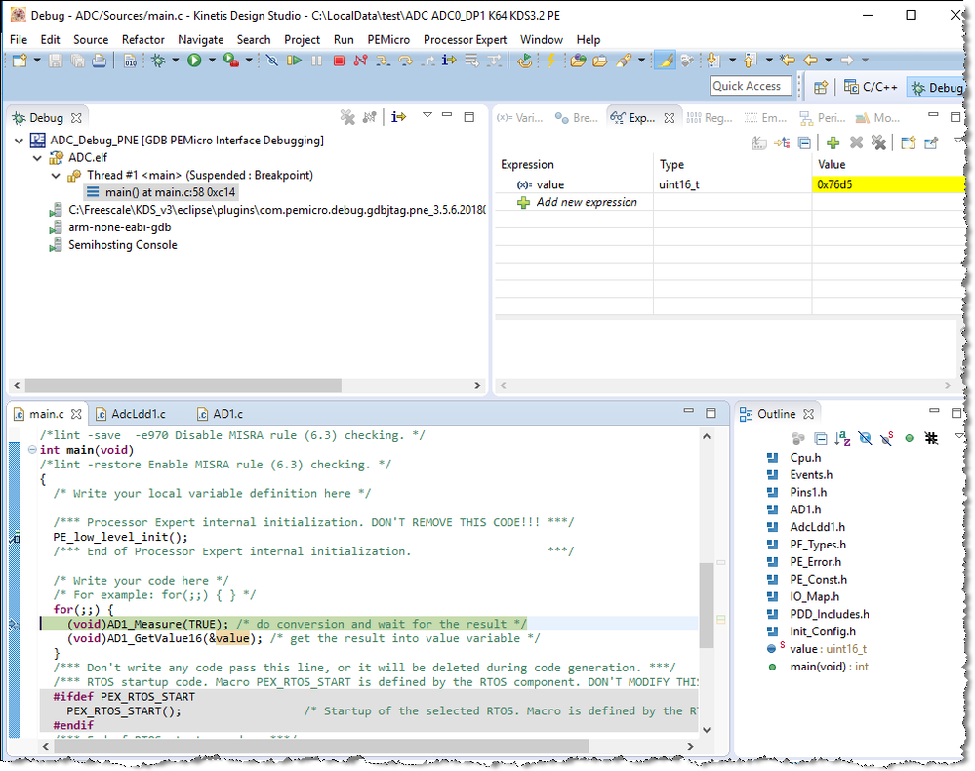Toggle Hide Non-Public Members green dot

click(x=909, y=438)
